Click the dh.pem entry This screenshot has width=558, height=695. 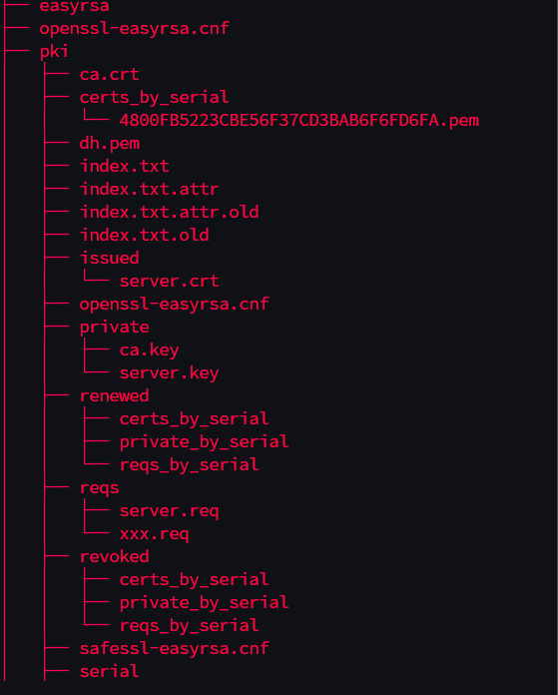109,143
